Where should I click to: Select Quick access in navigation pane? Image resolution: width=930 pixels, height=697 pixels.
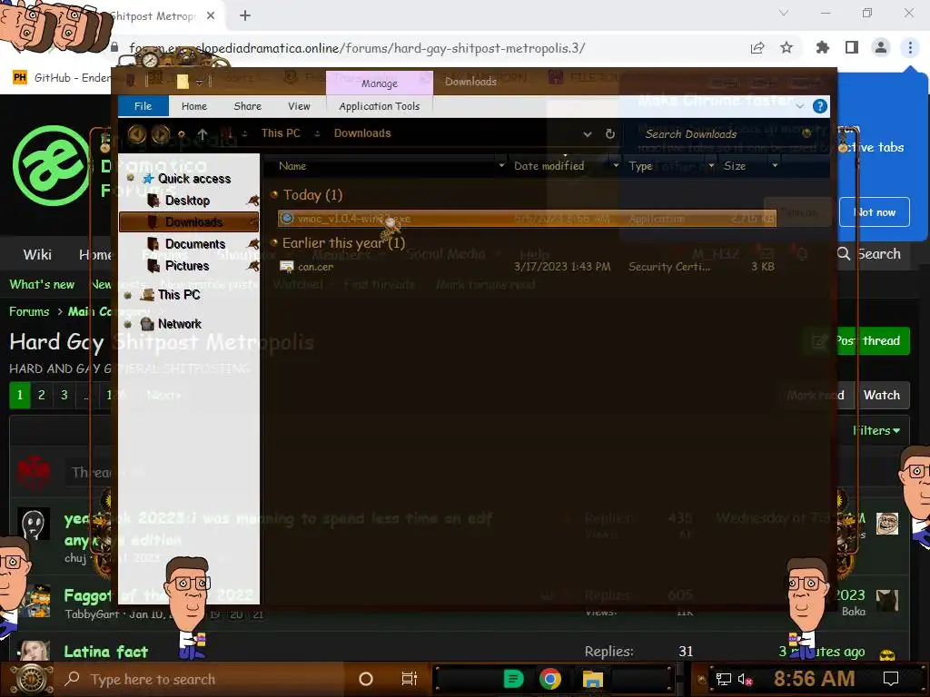point(194,179)
